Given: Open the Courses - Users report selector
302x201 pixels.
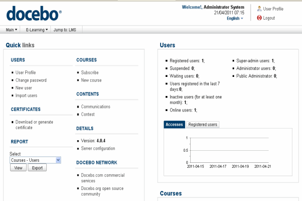Looking at the screenshot, I should click(x=35, y=160).
